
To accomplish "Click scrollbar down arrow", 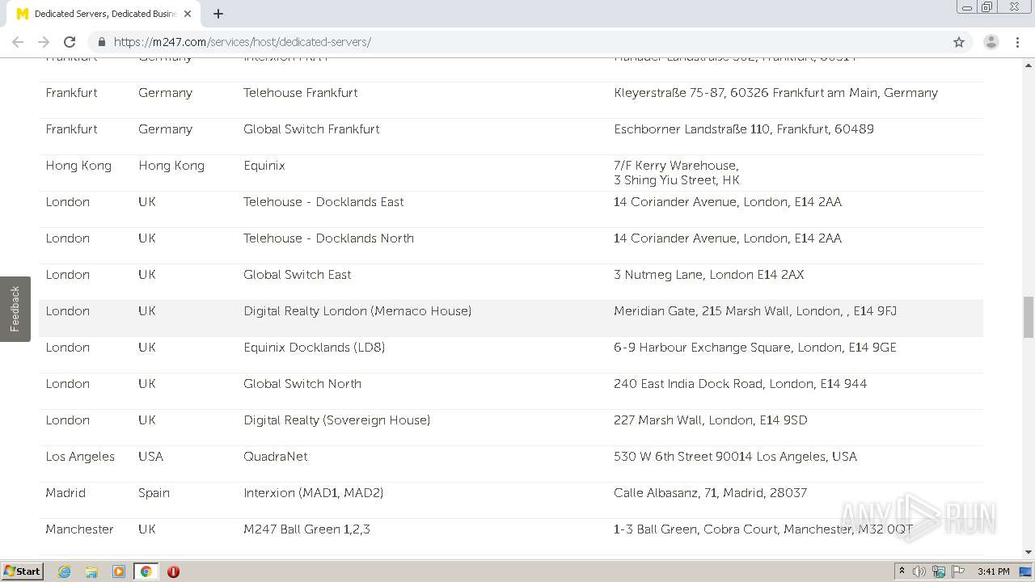I will pyautogui.click(x=1029, y=552).
